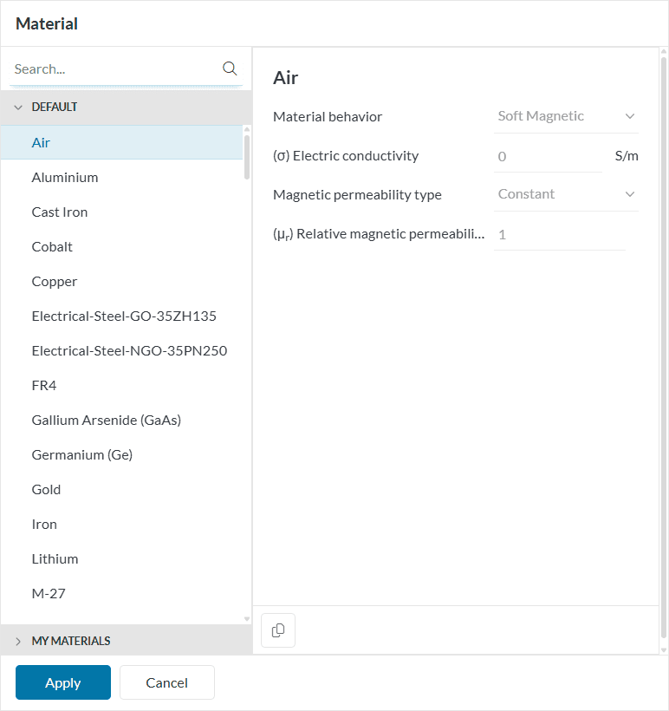Viewport: 669px width, 711px height.
Task: Click the search magnifier icon
Action: (230, 68)
